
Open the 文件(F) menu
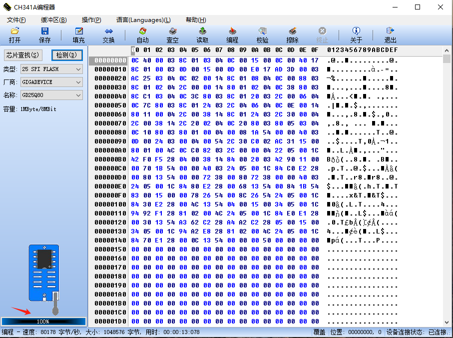pyautogui.click(x=16, y=20)
